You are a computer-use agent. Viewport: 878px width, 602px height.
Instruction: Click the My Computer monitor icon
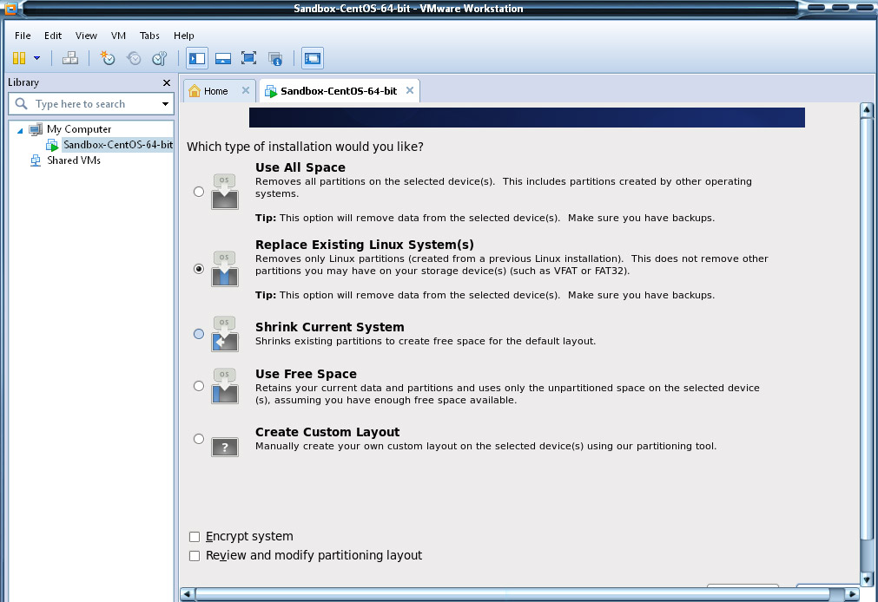click(36, 130)
